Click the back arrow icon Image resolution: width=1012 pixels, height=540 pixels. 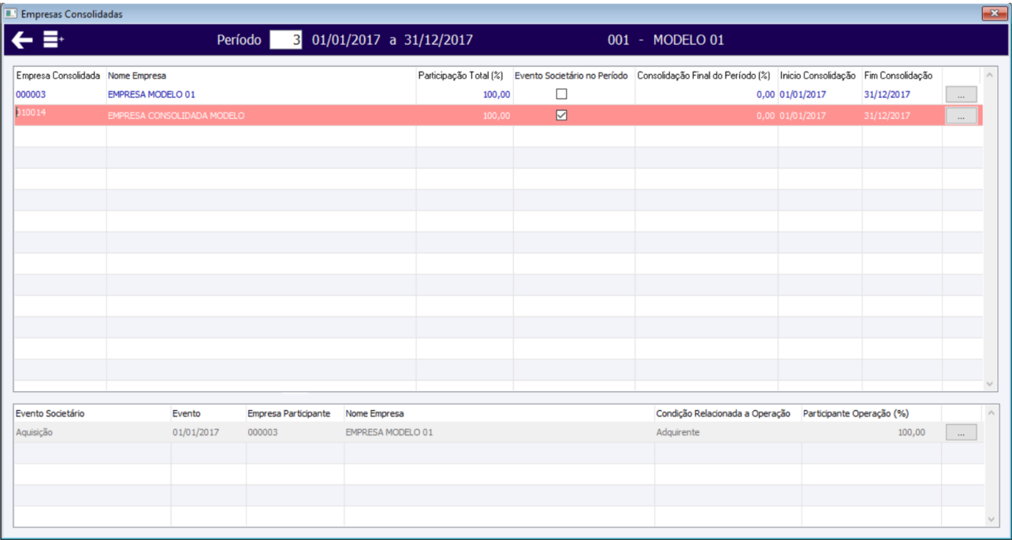(x=22, y=40)
